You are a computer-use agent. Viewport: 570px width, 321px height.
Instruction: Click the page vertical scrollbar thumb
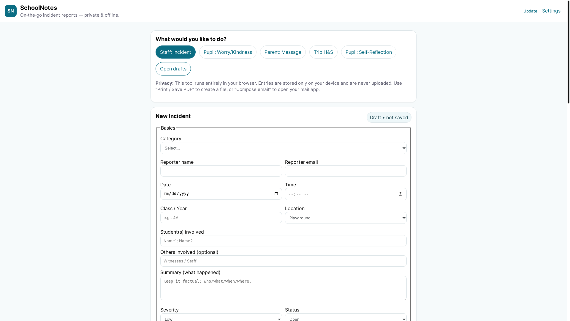pos(568,52)
